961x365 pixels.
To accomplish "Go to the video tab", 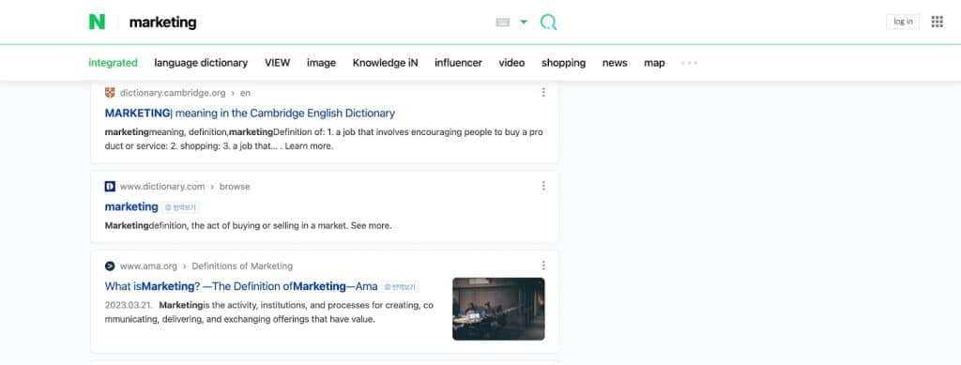I will [x=511, y=63].
